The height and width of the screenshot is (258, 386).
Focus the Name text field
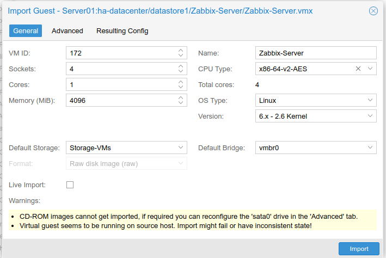(x=316, y=53)
